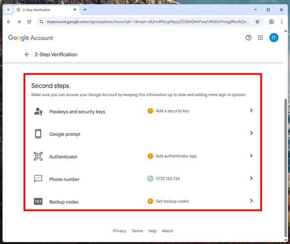
Task: Click the Second steps heading
Action: click(50, 86)
